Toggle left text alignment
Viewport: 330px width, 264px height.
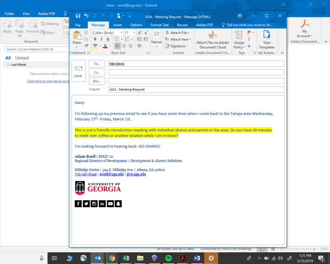[117, 45]
